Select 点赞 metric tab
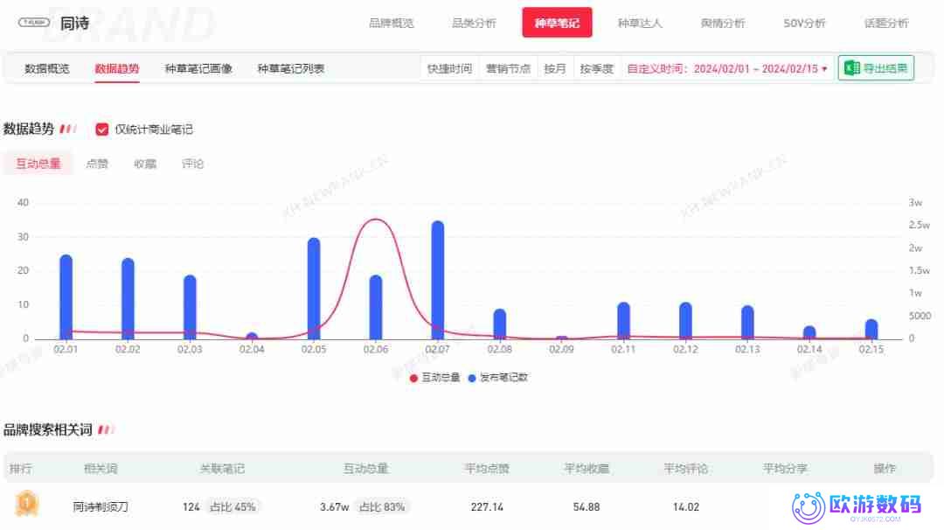The height and width of the screenshot is (530, 944). click(x=97, y=164)
